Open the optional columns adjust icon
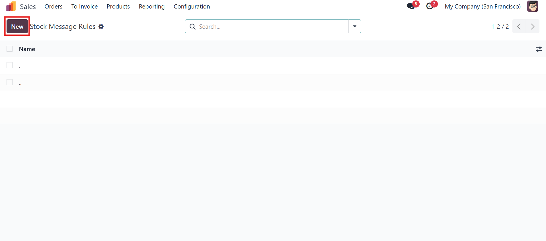The image size is (546, 241). click(539, 49)
